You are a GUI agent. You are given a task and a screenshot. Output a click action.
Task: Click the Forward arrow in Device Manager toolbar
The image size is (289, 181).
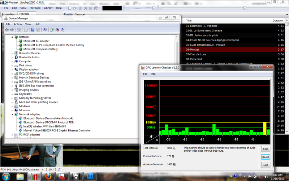tap(12, 30)
